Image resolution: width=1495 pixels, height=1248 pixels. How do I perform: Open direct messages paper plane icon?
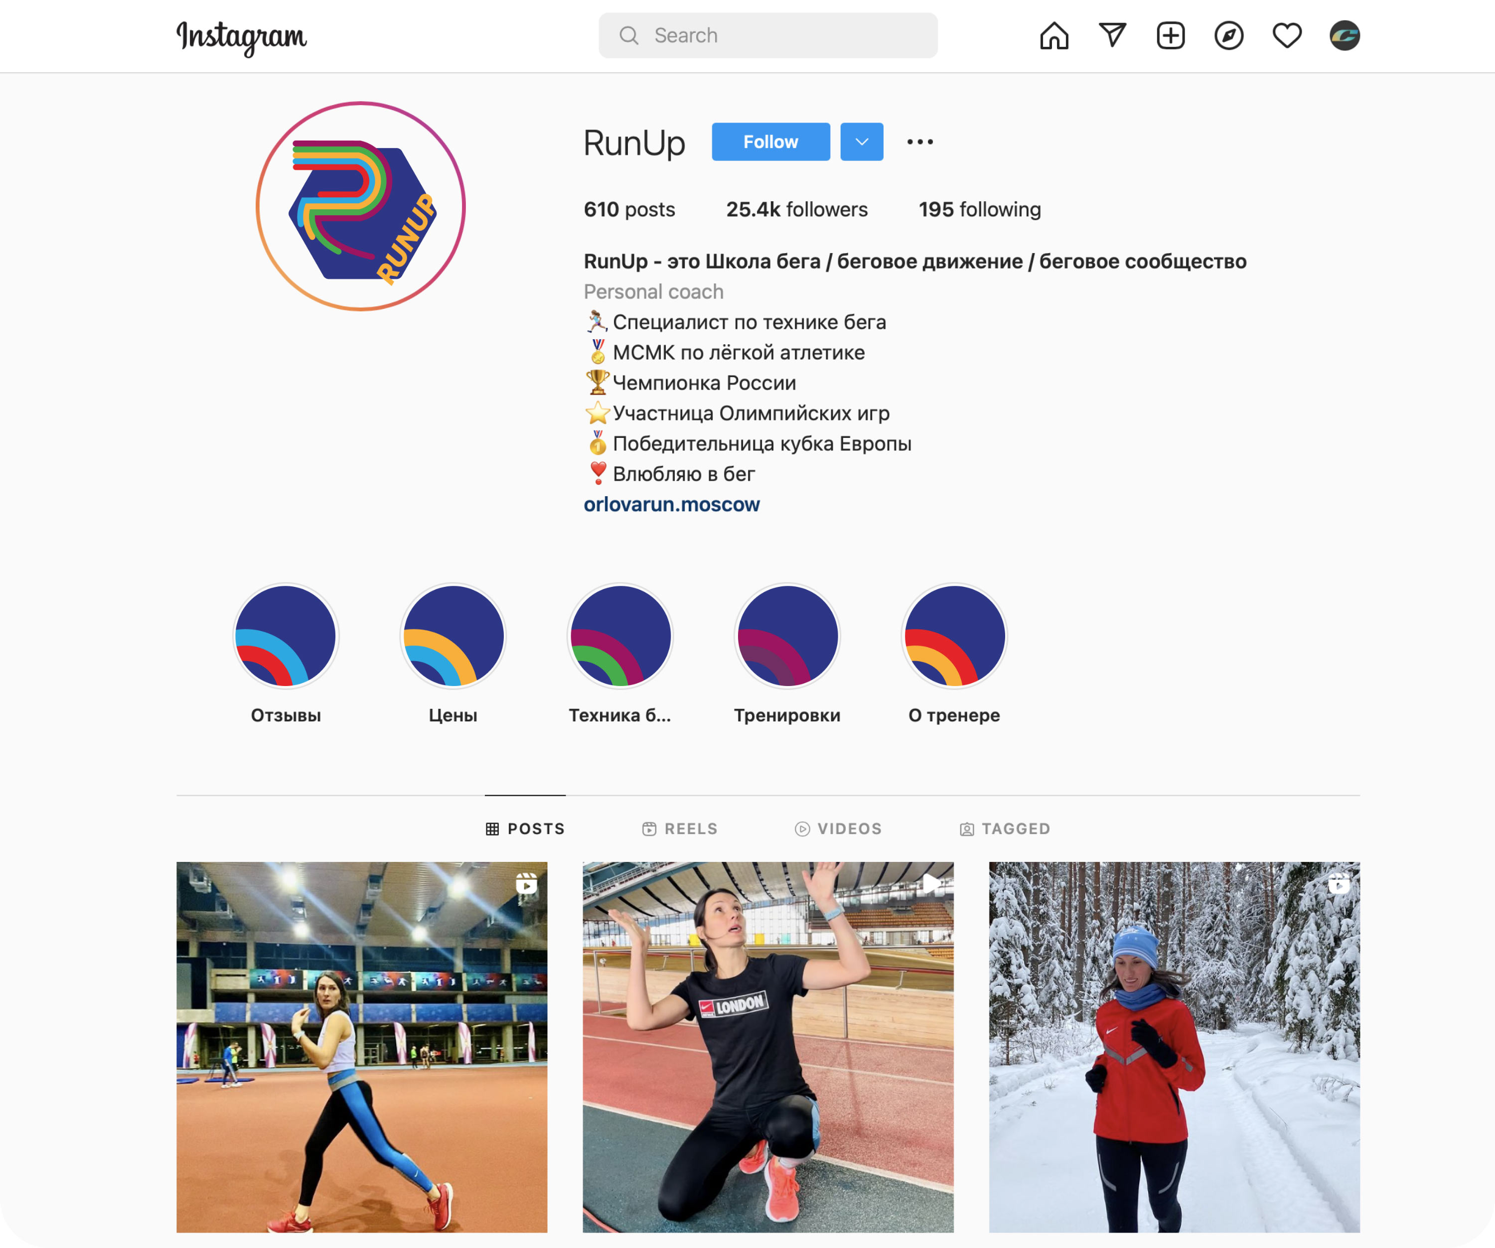[1112, 35]
